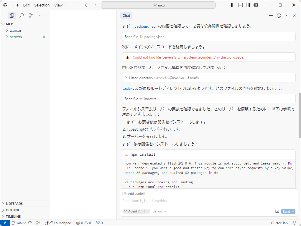Start a new chat with plus icon
Viewport: 301px width, 226px height.
pos(271,16)
